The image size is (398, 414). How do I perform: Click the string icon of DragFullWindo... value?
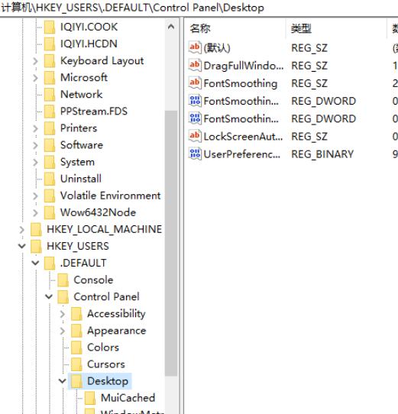195,66
